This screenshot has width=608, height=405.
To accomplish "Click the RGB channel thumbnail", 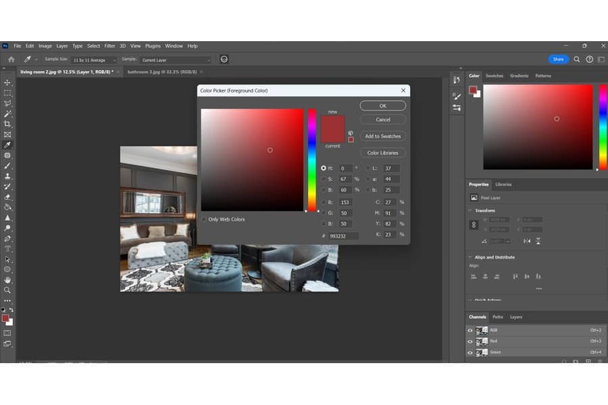I will pyautogui.click(x=482, y=331).
